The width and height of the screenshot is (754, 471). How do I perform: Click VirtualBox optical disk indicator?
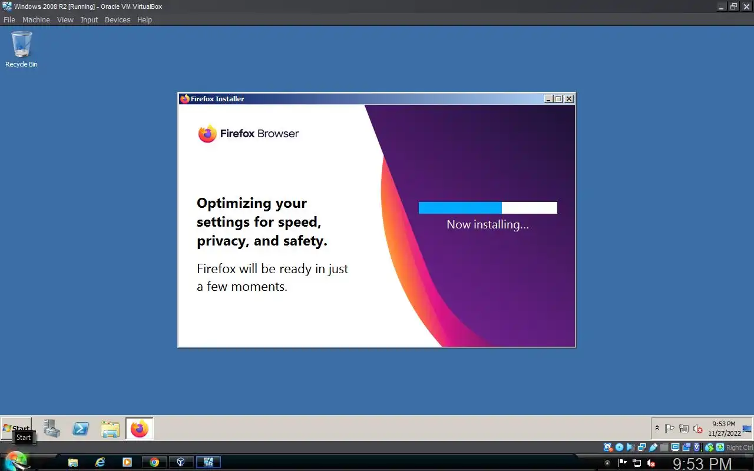[x=619, y=447]
